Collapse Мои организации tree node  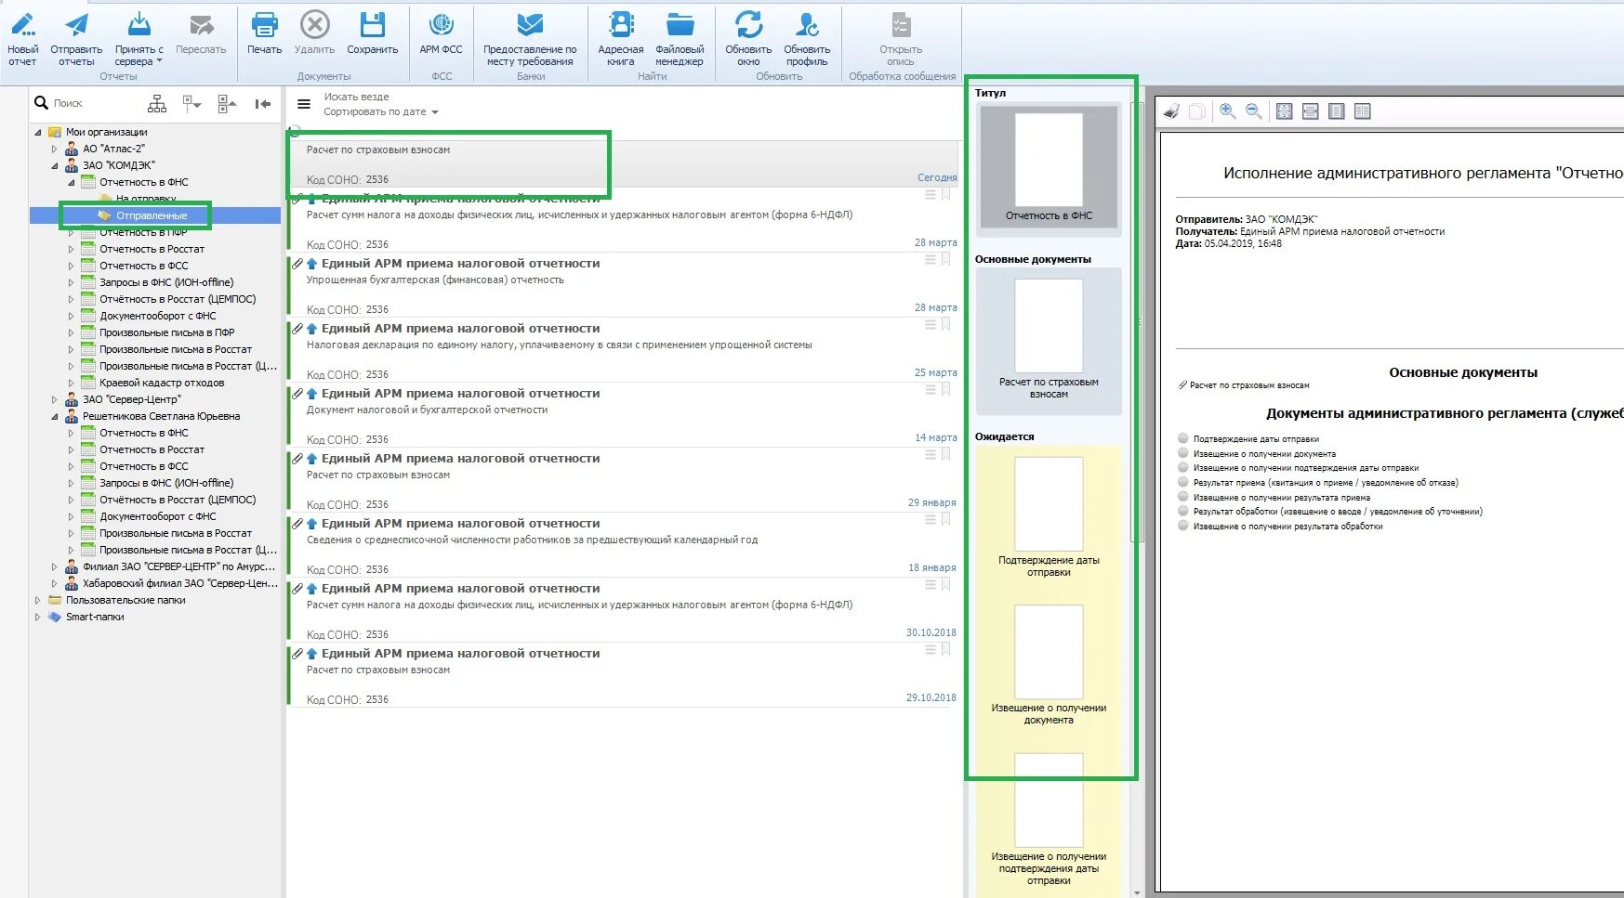click(x=39, y=132)
